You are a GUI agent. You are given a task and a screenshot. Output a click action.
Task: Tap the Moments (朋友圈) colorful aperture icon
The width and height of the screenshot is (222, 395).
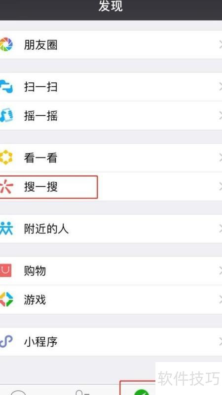coord(6,45)
